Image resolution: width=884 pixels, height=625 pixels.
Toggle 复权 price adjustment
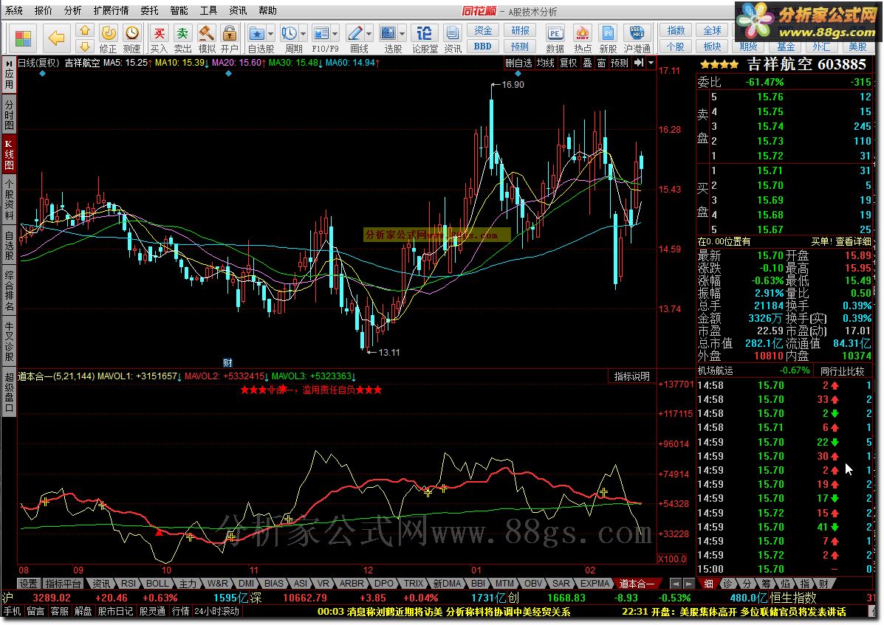click(x=569, y=63)
